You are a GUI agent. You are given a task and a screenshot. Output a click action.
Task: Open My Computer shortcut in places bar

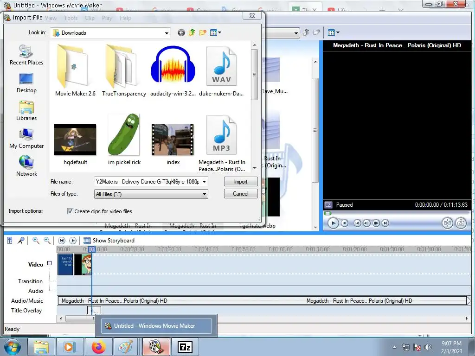pos(26,139)
